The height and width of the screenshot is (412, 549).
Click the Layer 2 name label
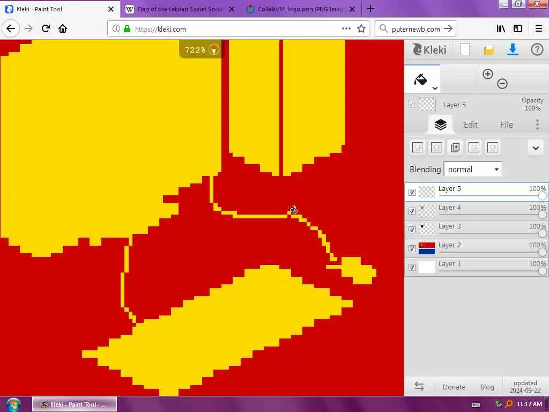pyautogui.click(x=450, y=245)
